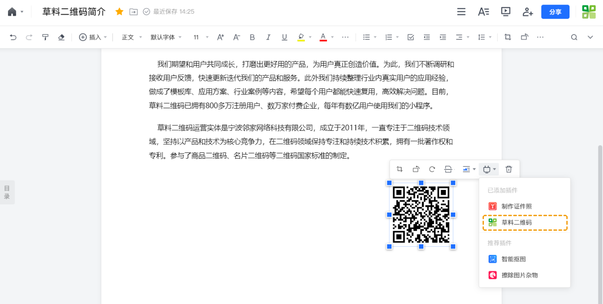Open the 目录 outline side tab
Image resolution: width=603 pixels, height=304 pixels.
pos(7,192)
